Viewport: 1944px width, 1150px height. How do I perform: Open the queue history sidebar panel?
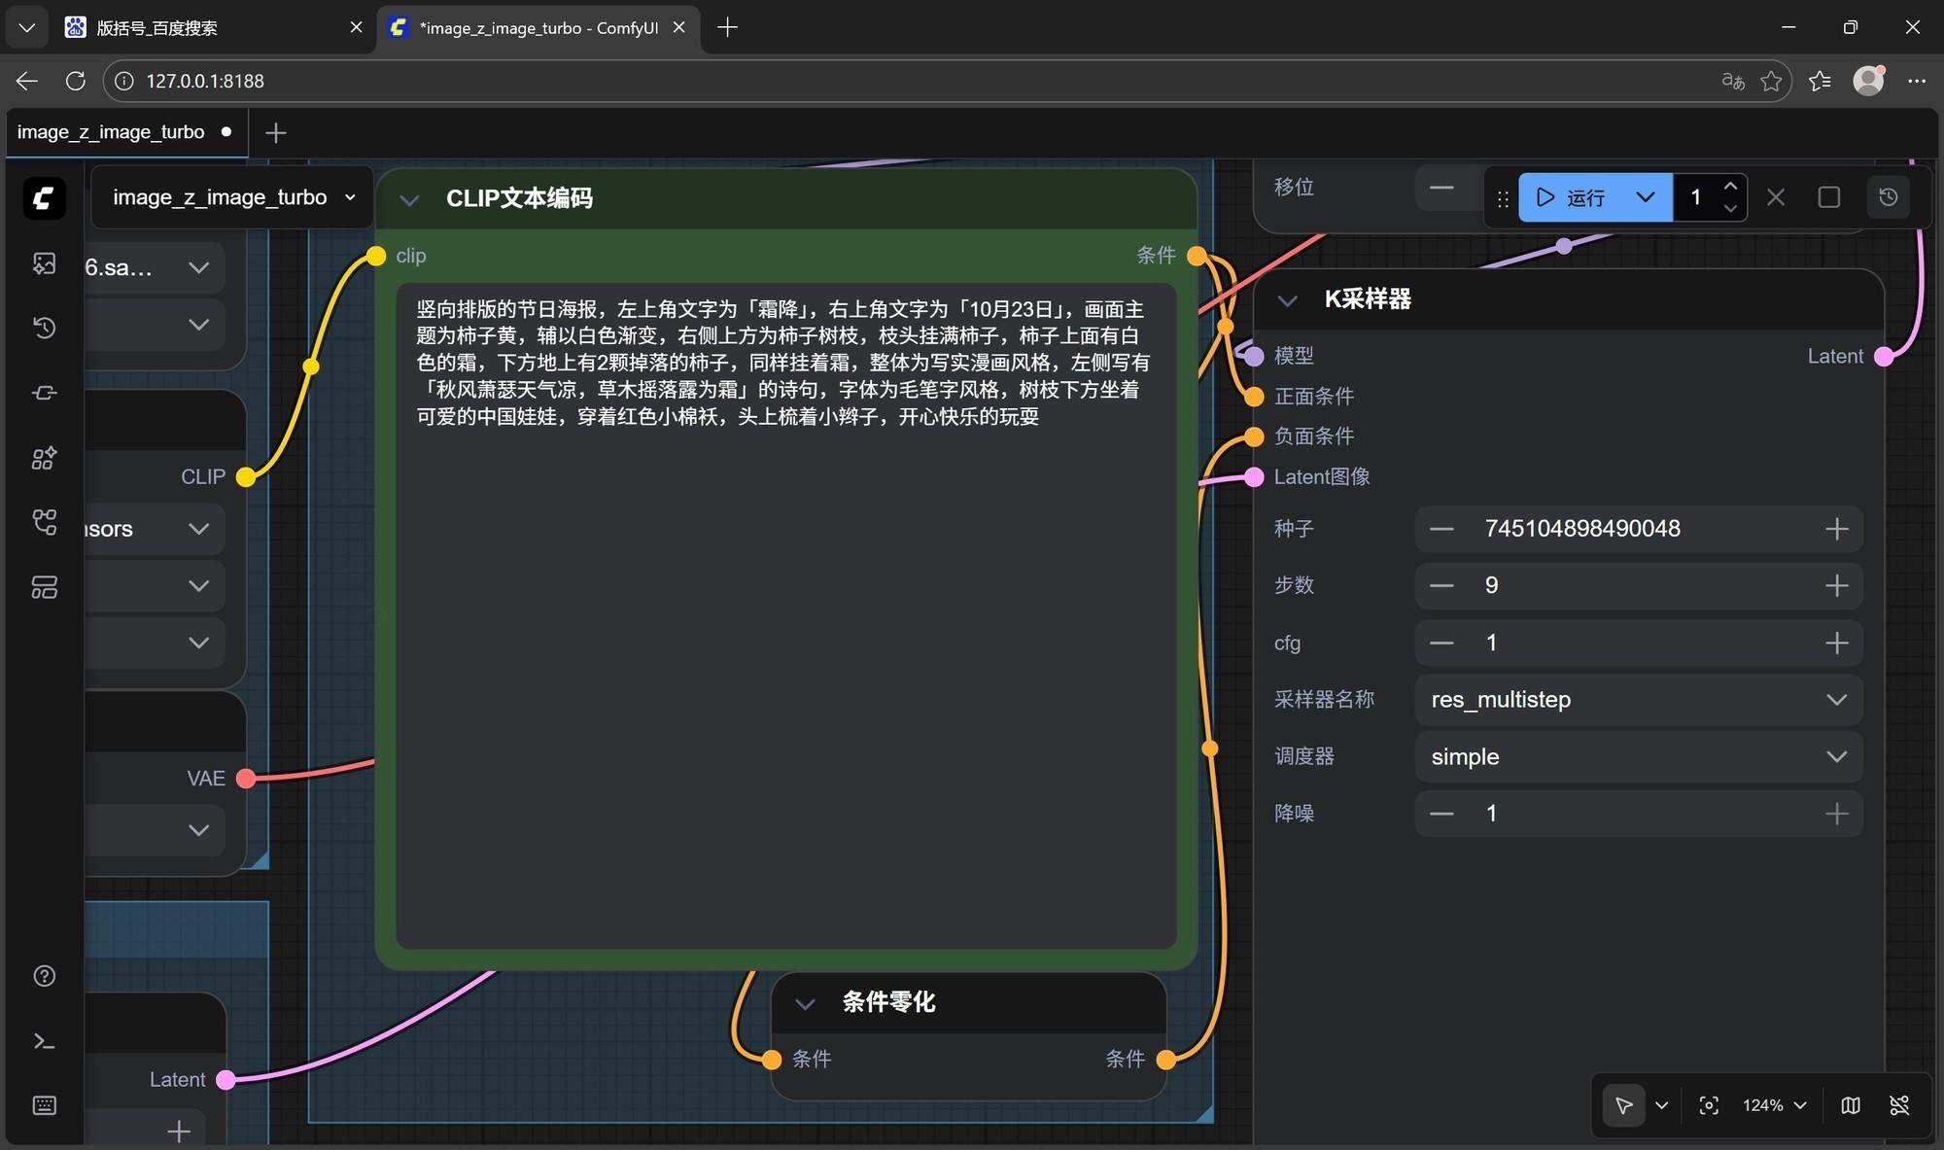click(x=44, y=328)
